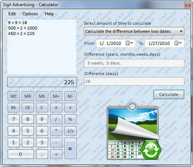Viewport: 193px width, 167px height.
Task: Click the M+ memory add key
Action: point(56,96)
